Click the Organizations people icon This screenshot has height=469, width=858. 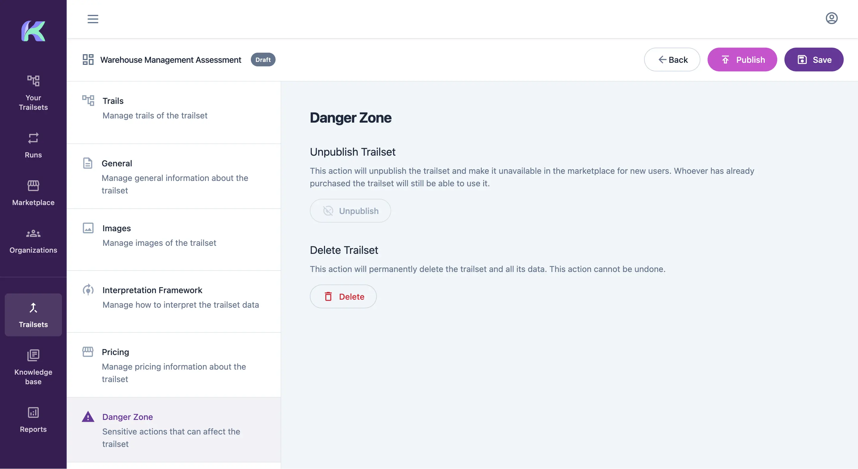[x=33, y=234]
